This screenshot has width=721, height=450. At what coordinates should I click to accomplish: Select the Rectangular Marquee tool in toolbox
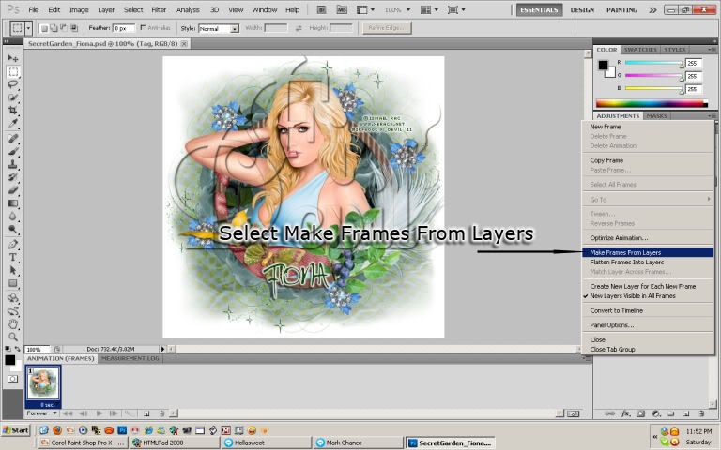pos(13,71)
